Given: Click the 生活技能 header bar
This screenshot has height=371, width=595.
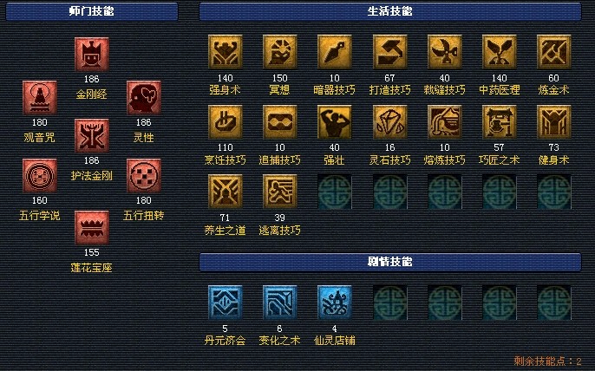Looking at the screenshot, I should point(390,11).
